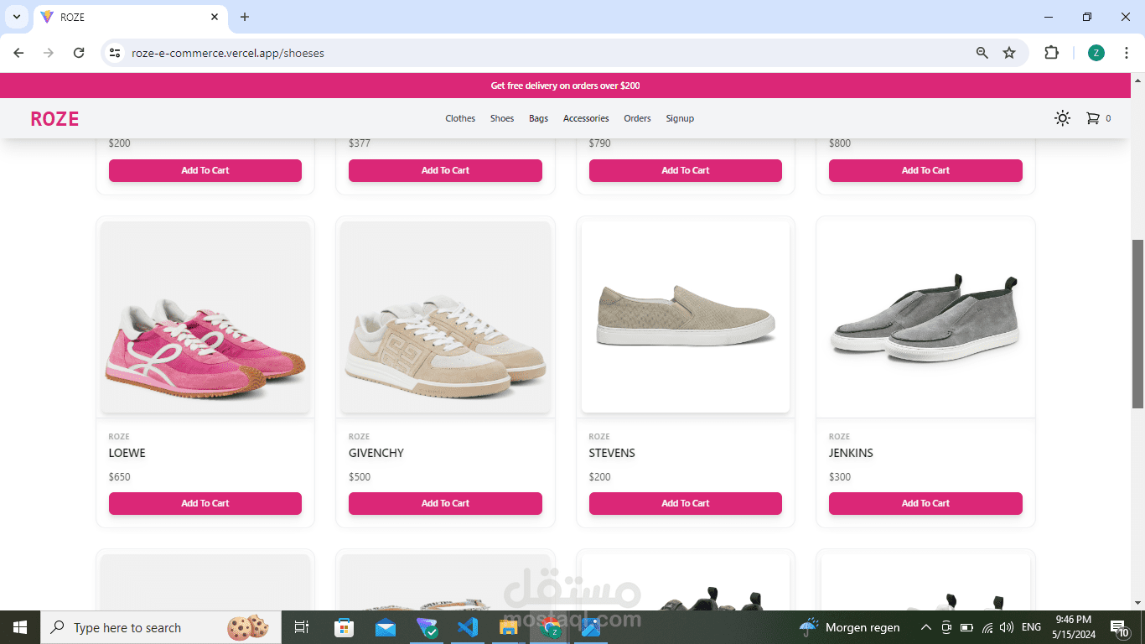Select the pink LOEWE sneaker image
Viewport: 1145px width, 644px height.
tap(205, 317)
